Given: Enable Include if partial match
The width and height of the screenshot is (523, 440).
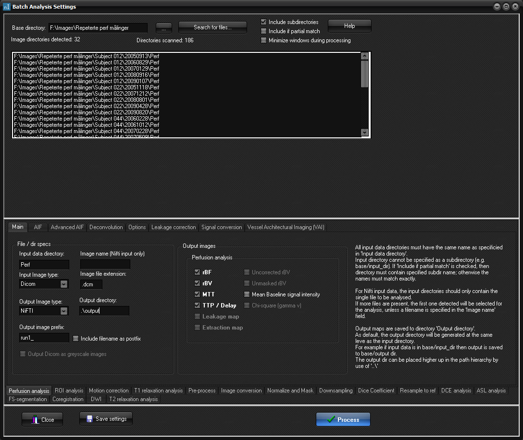Looking at the screenshot, I should (x=263, y=31).
